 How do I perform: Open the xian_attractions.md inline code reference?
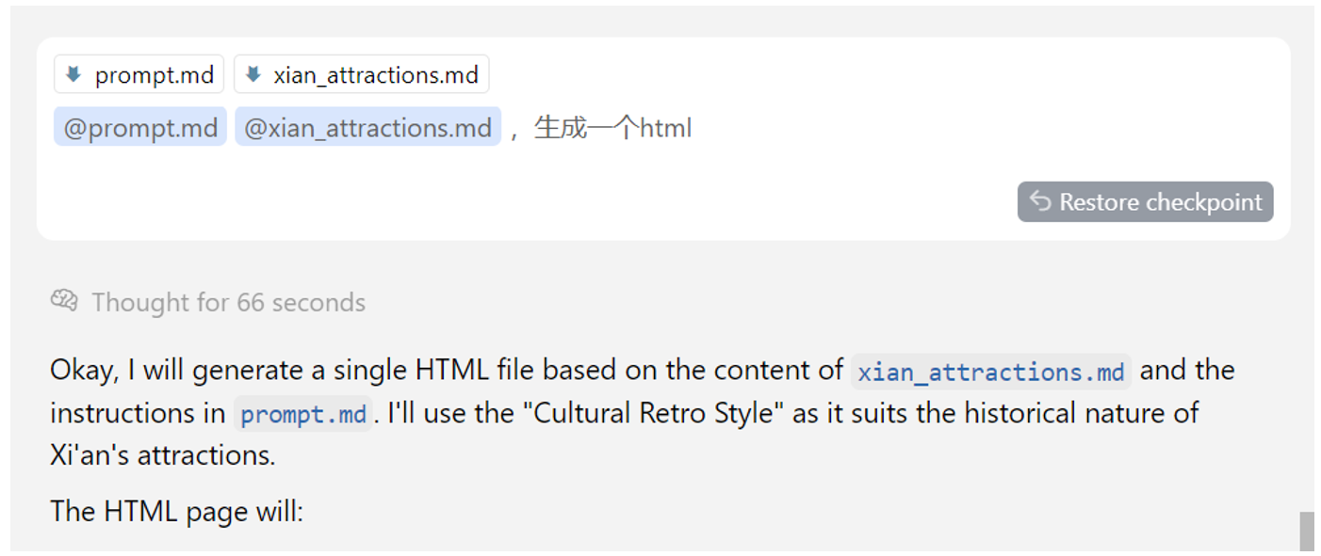[990, 372]
